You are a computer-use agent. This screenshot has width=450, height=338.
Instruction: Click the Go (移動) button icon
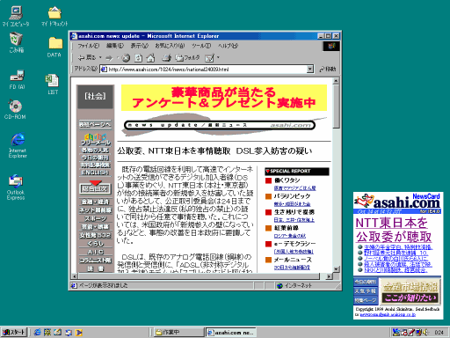click(x=328, y=70)
